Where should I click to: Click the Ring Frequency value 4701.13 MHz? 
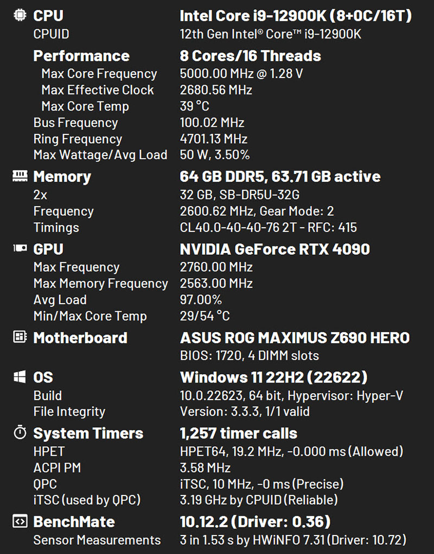pos(213,139)
